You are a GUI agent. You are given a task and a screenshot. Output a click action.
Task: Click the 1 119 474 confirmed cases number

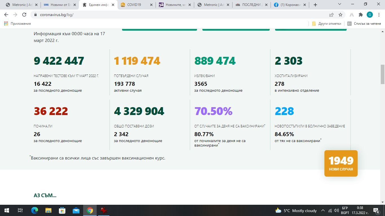point(137,61)
